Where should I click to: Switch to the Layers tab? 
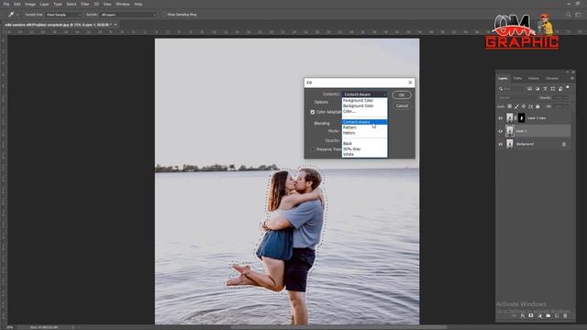coord(503,78)
